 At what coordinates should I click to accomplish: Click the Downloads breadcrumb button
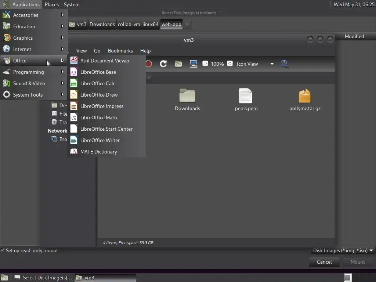(x=102, y=24)
